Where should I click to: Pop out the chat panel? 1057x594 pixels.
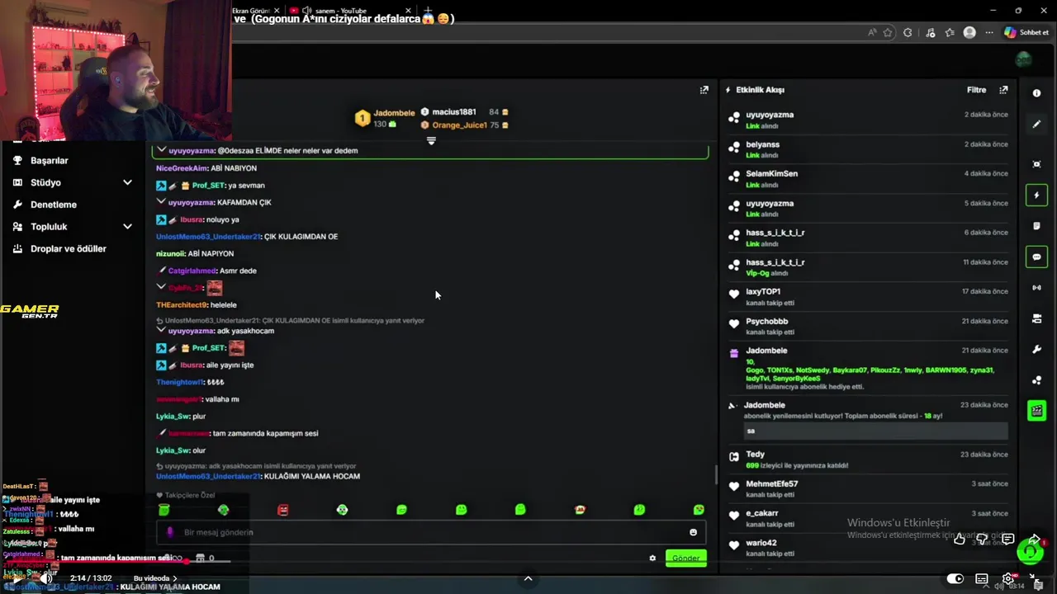click(x=704, y=90)
